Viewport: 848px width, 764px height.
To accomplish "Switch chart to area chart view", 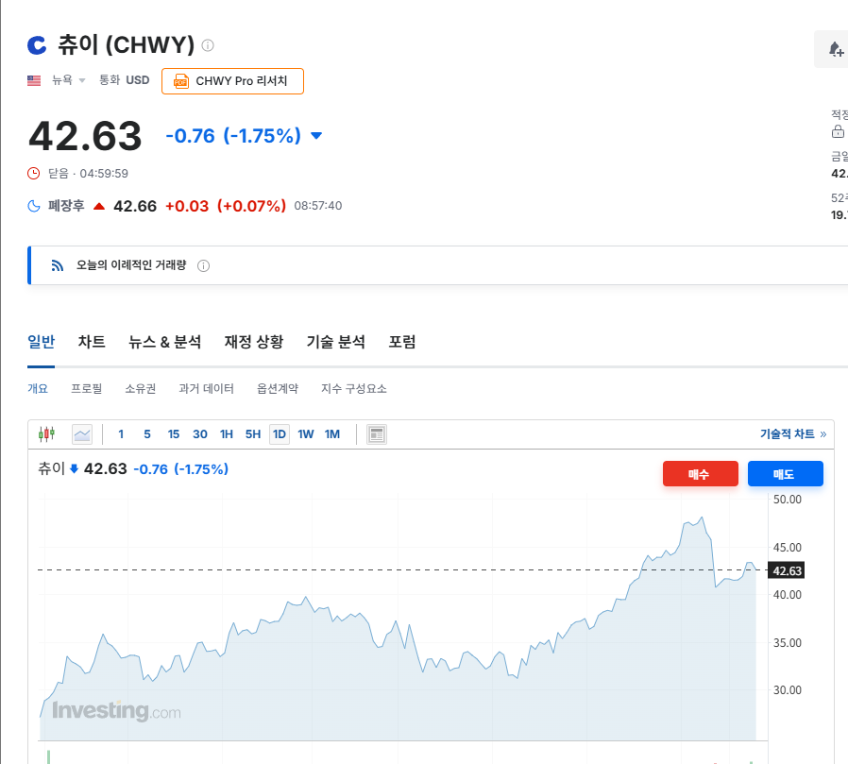I will tap(82, 434).
